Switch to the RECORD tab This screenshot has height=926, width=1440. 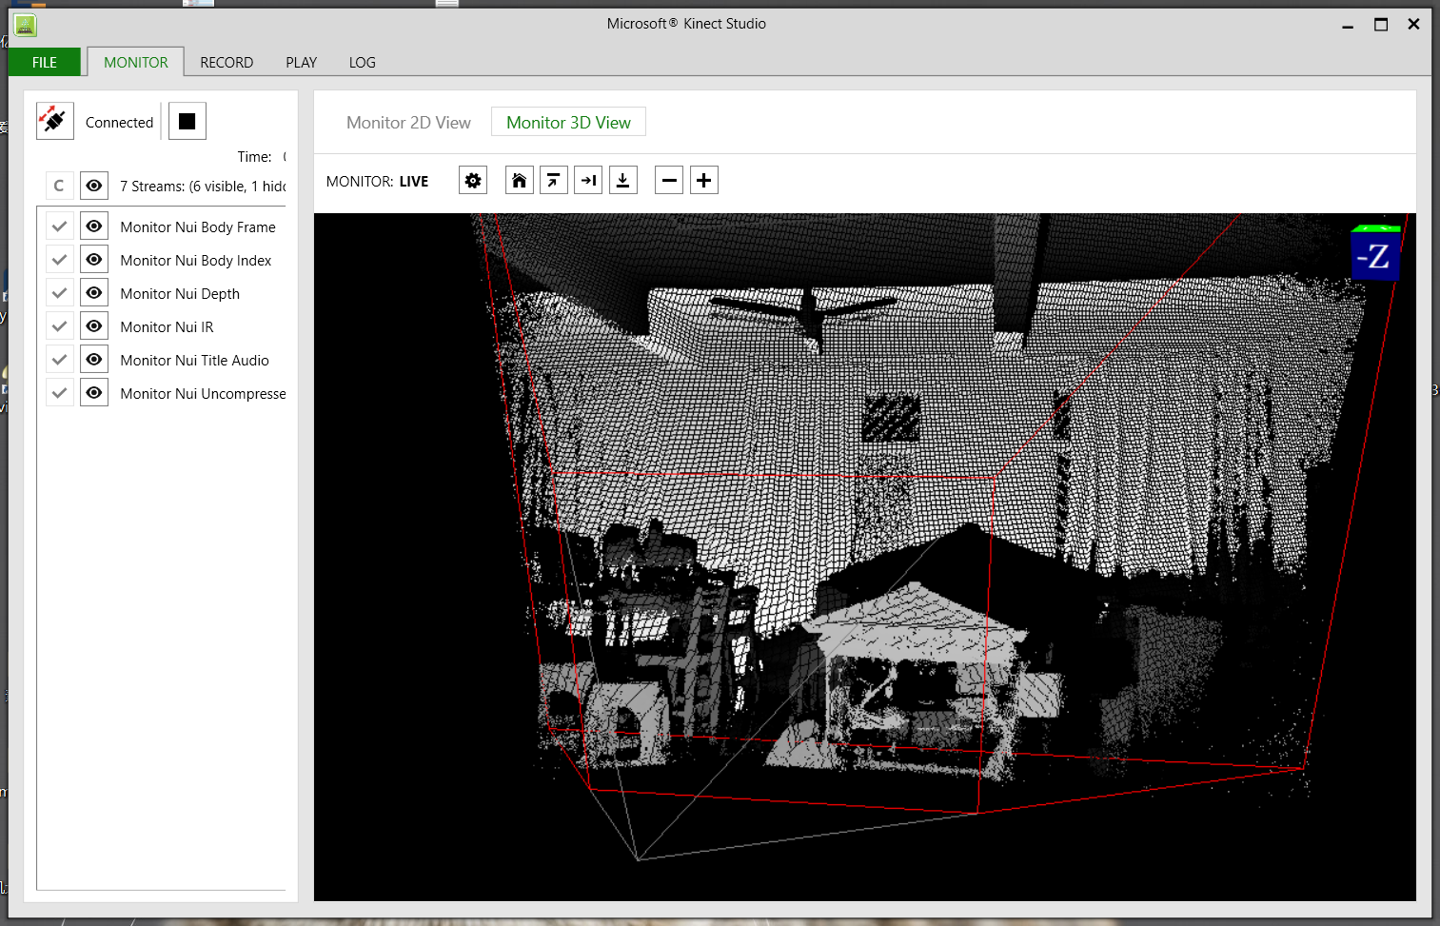[226, 61]
